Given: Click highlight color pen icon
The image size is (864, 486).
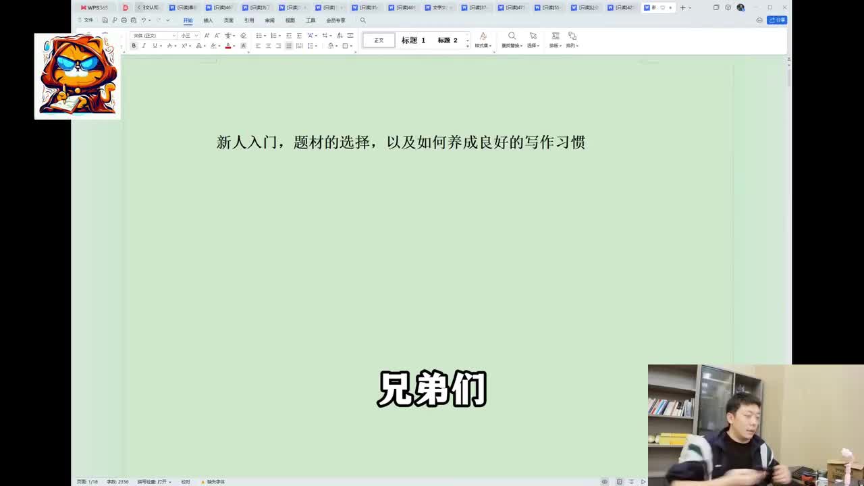Looking at the screenshot, I should pyautogui.click(x=213, y=46).
